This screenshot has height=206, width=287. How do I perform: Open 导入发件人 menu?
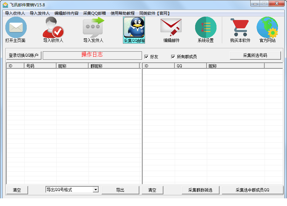coord(40,13)
